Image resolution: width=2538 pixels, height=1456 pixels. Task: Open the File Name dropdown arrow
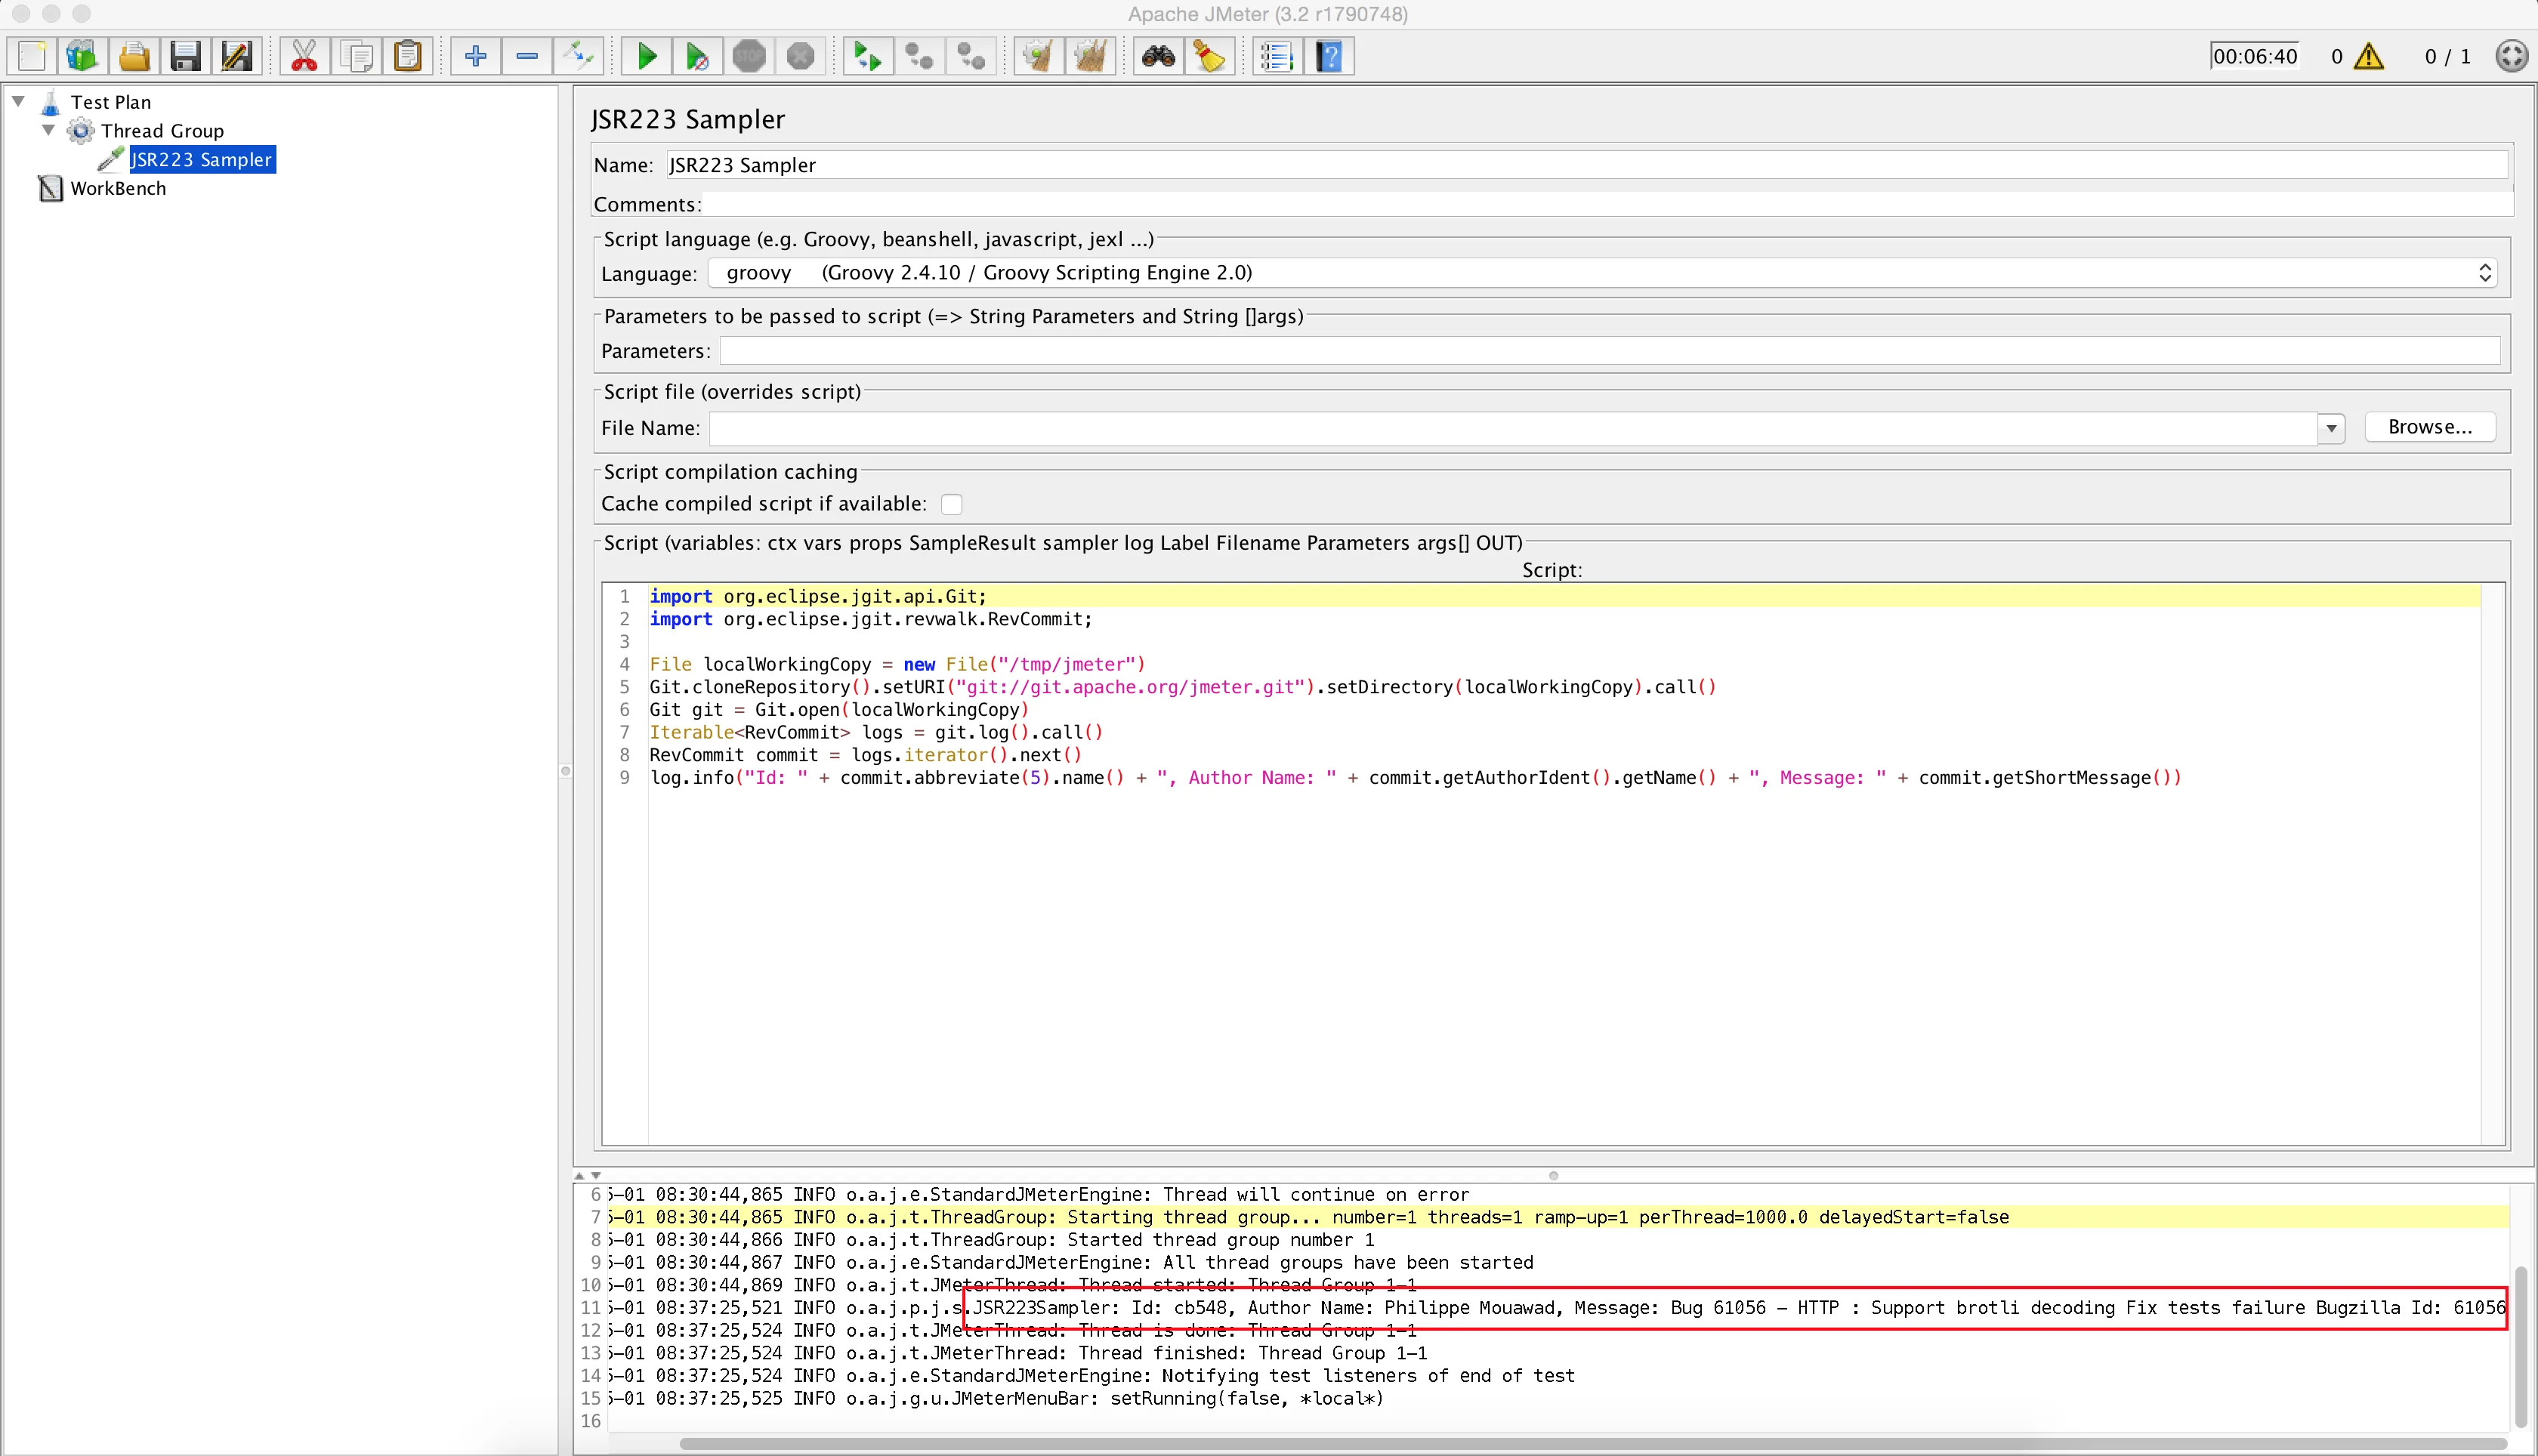2331,428
